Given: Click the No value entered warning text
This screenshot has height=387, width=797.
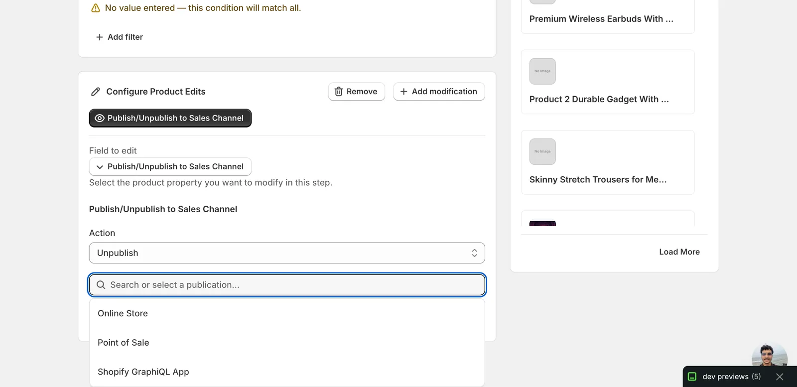Looking at the screenshot, I should click(203, 8).
